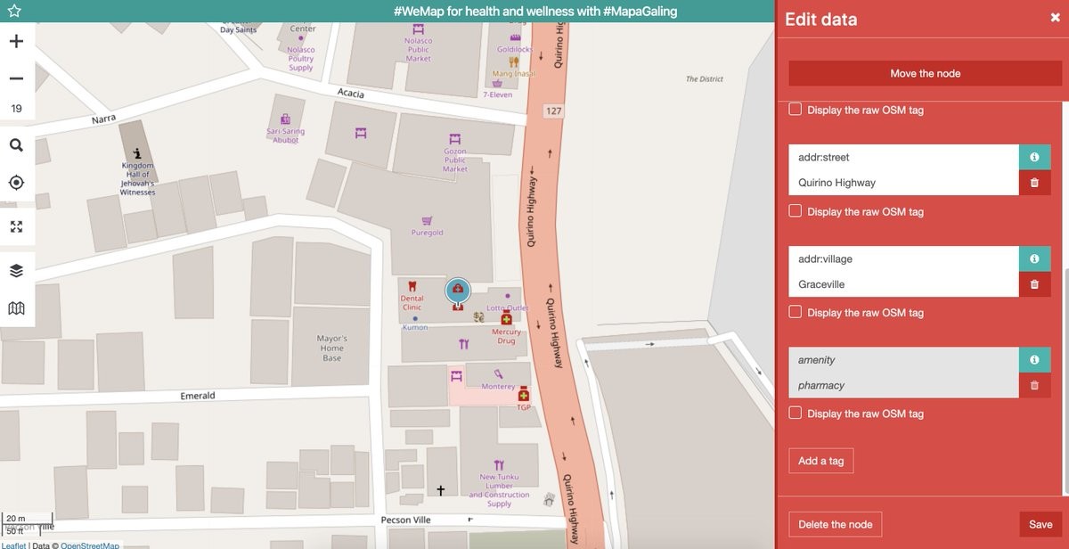Check raw OSM tag under addr:village
This screenshot has height=549, width=1069.
796,312
